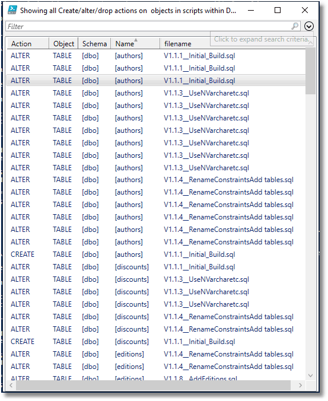
Task: Maximize the grid view window
Action: click(278, 10)
